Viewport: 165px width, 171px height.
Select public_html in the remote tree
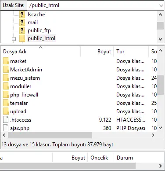(41, 38)
